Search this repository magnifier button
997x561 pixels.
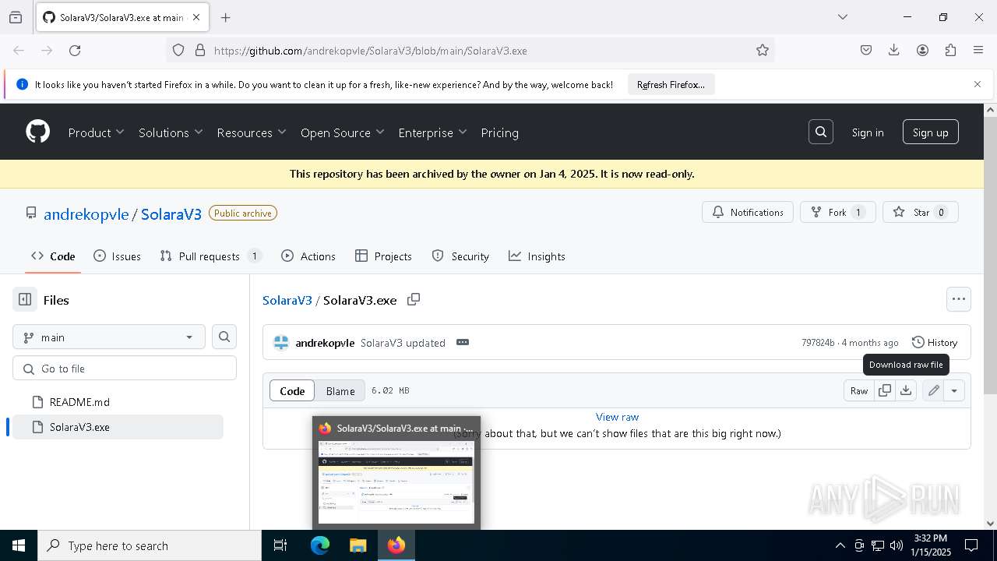pyautogui.click(x=224, y=337)
